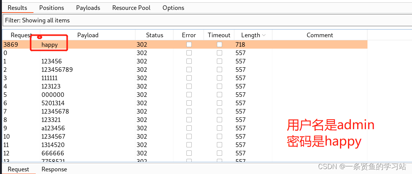Open the Payloads tab
The width and height of the screenshot is (412, 174).
[88, 8]
